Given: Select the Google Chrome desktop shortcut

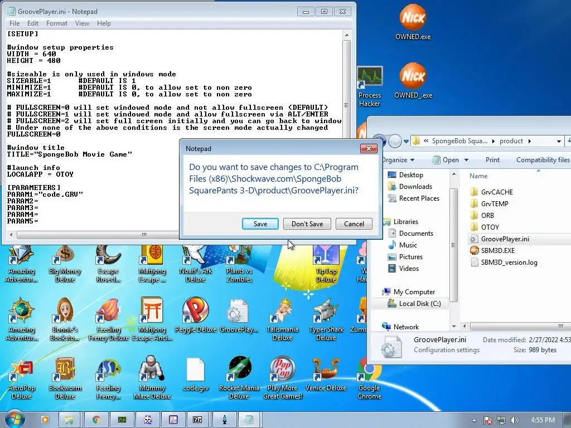Looking at the screenshot, I should tap(369, 378).
